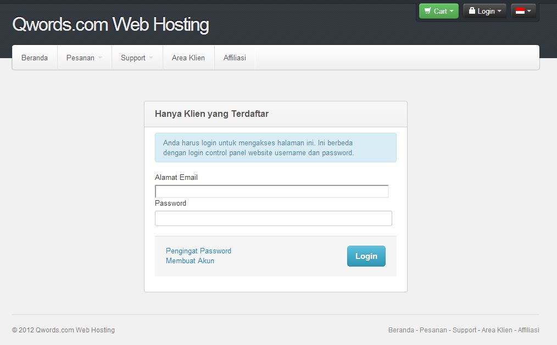Image resolution: width=557 pixels, height=345 pixels.
Task: Visit the footer Affiliasi link
Action: click(528, 330)
